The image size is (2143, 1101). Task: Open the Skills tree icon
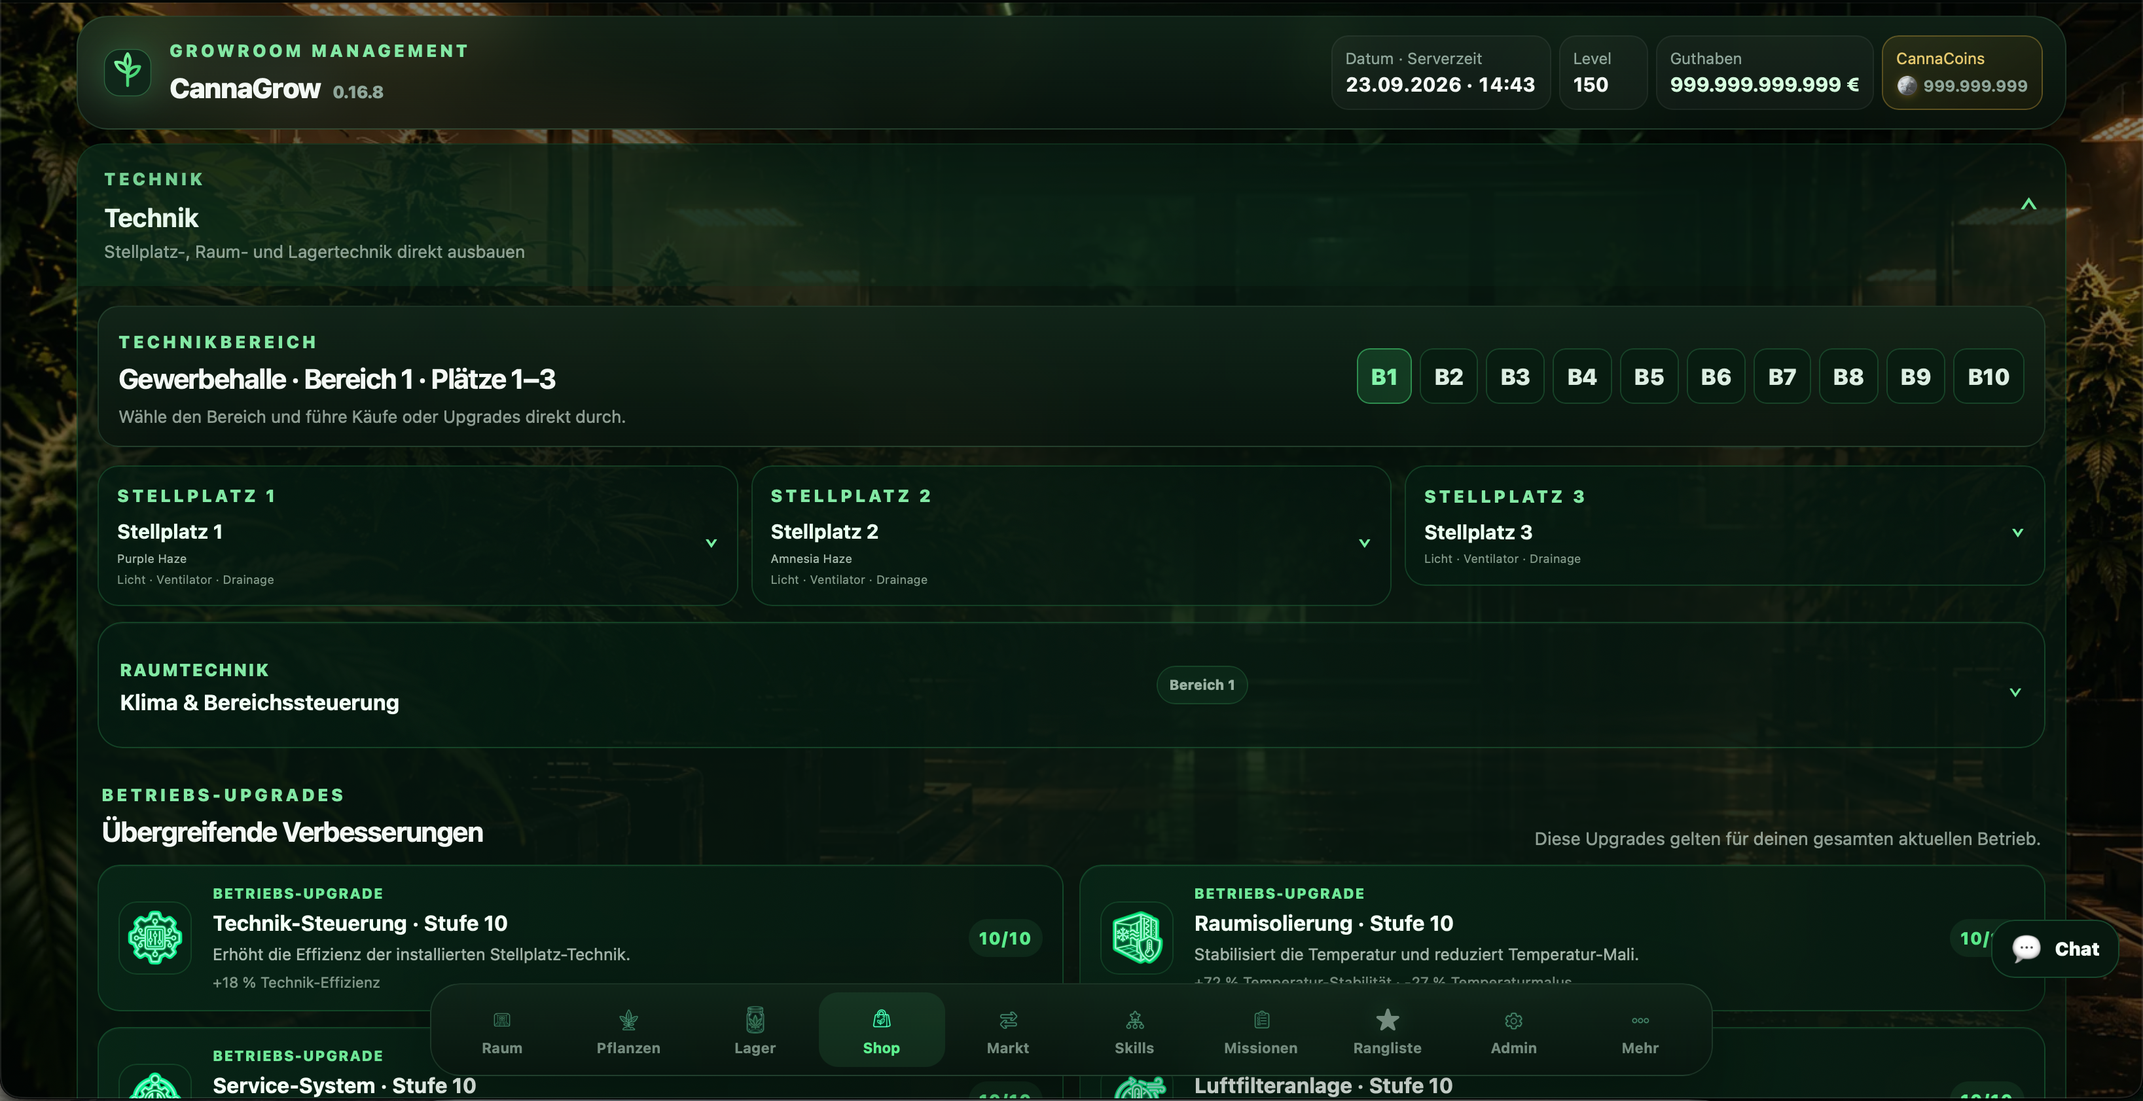pyautogui.click(x=1134, y=1019)
